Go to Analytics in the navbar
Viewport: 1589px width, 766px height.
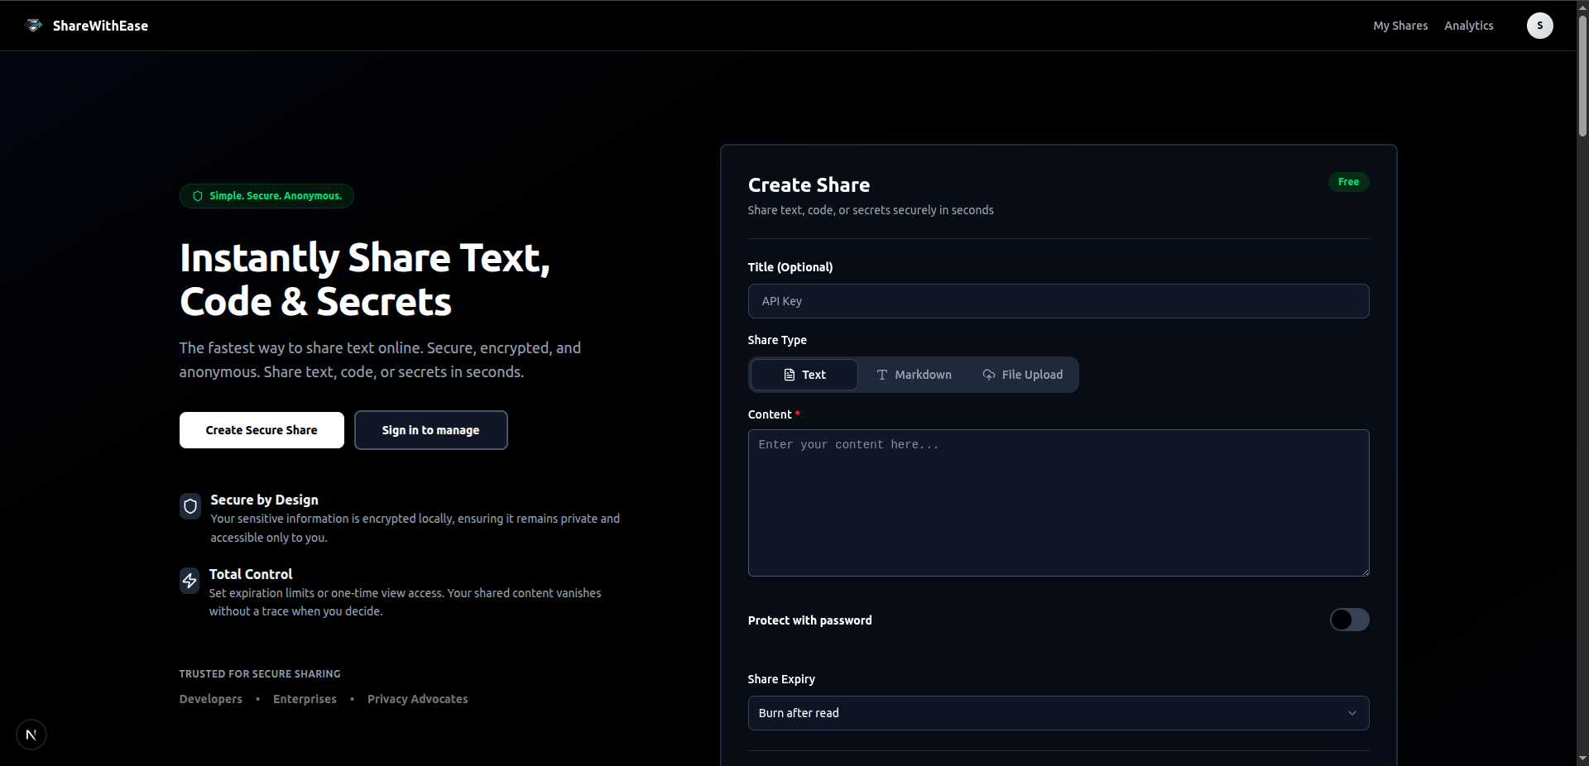pos(1469,26)
